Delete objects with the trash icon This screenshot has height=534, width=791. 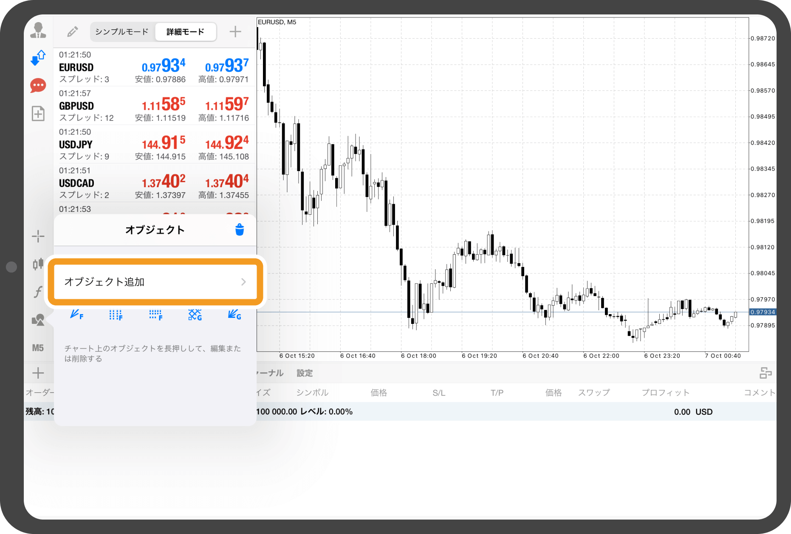(x=240, y=230)
